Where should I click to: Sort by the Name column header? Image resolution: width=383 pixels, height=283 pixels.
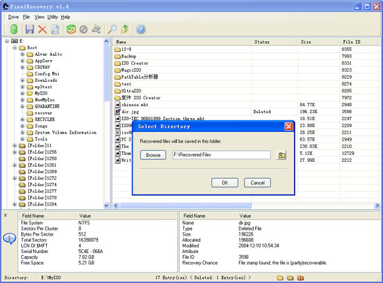(182, 42)
